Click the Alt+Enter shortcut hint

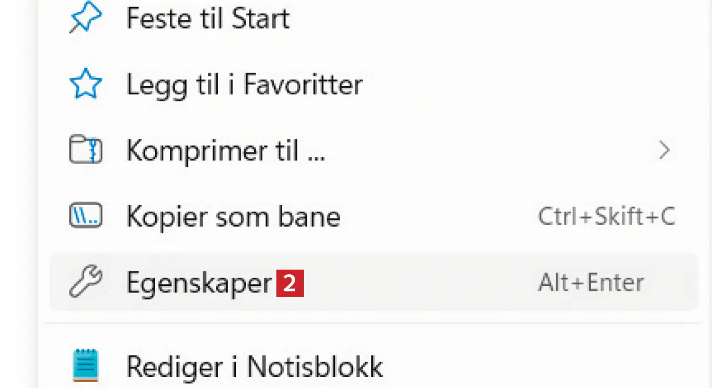tap(591, 283)
